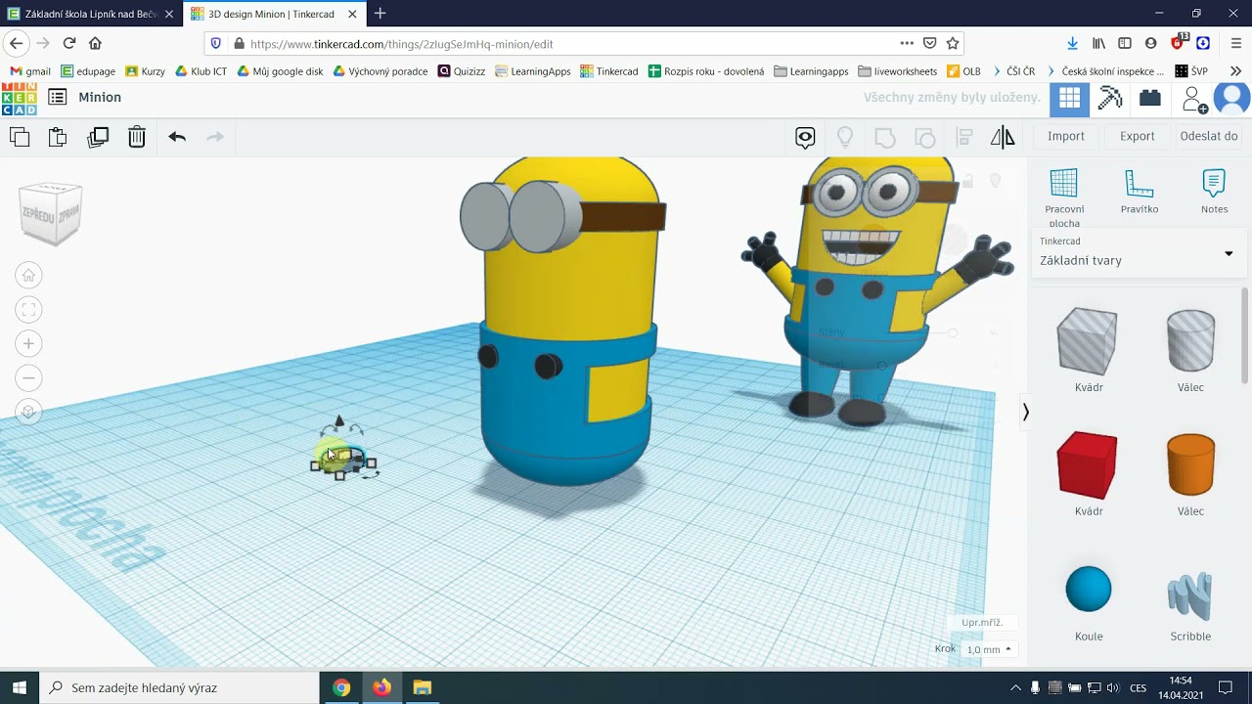Click the Paste tool icon

(x=58, y=137)
